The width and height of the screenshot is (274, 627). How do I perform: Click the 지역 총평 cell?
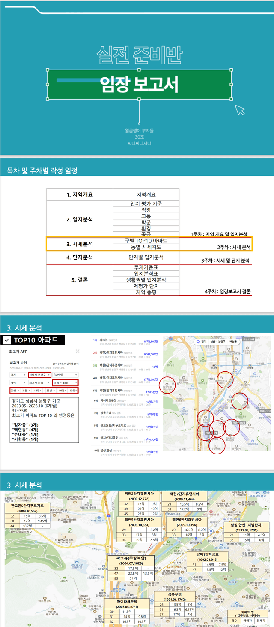coord(146,292)
